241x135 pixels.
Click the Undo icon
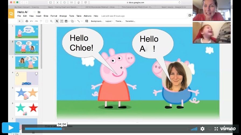point(32,21)
